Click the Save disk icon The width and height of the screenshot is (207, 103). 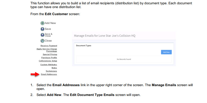click(42, 29)
